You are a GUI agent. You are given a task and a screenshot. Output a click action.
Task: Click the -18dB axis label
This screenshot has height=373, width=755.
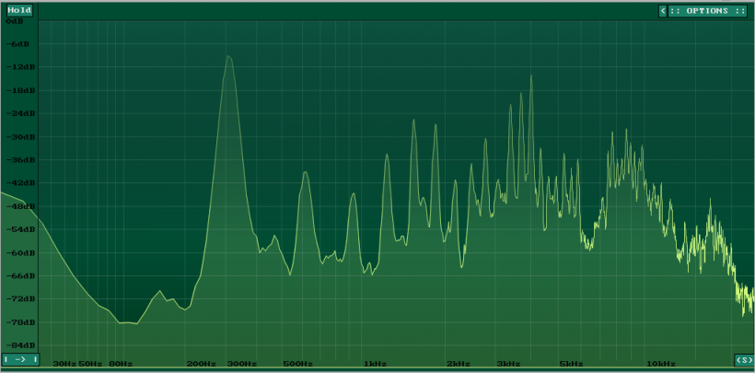[x=18, y=90]
